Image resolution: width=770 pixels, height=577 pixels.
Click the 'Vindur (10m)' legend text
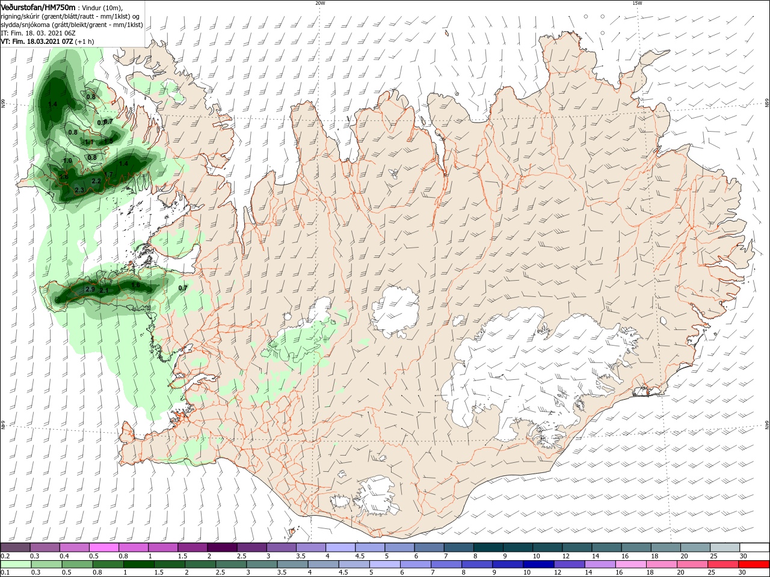point(101,8)
